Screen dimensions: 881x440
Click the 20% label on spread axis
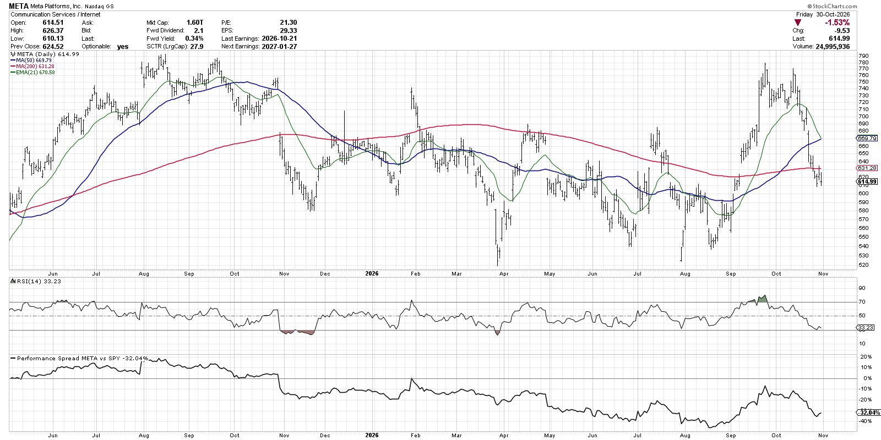[x=866, y=356]
